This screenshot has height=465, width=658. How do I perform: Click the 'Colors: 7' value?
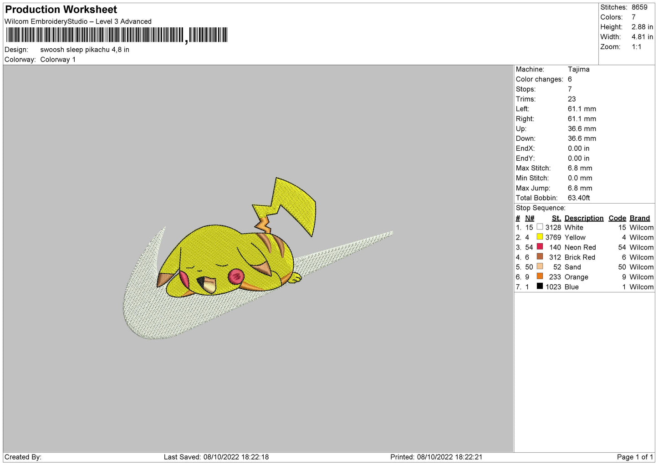(x=633, y=17)
